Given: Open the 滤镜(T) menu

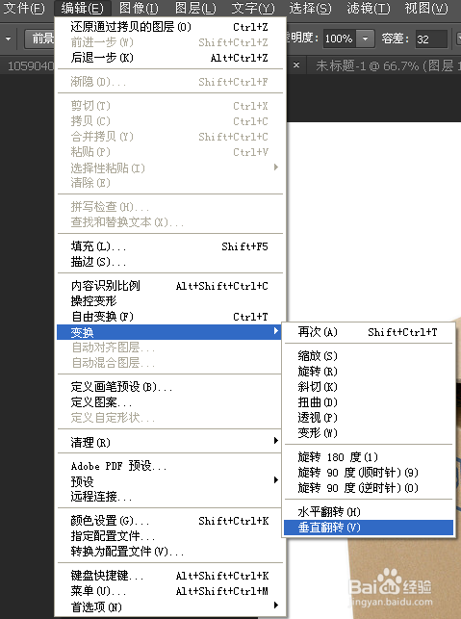Looking at the screenshot, I should tap(369, 8).
